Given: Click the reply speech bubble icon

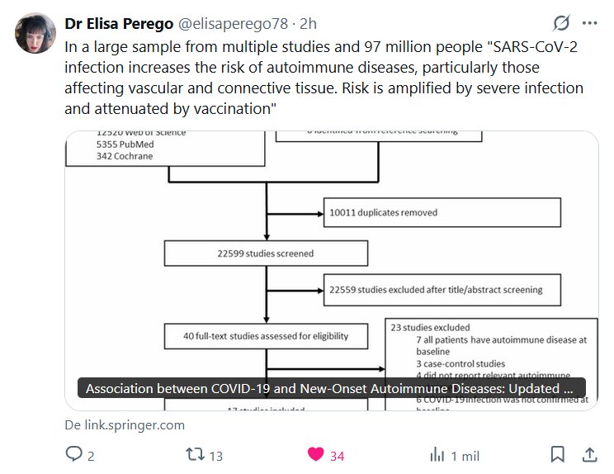Looking at the screenshot, I should pyautogui.click(x=74, y=454).
